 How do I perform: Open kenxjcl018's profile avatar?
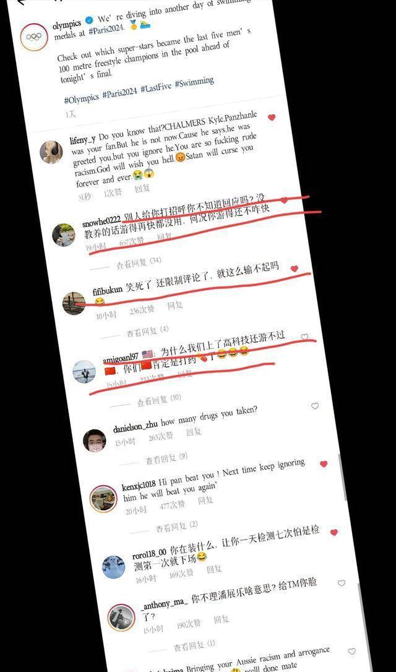(x=103, y=499)
